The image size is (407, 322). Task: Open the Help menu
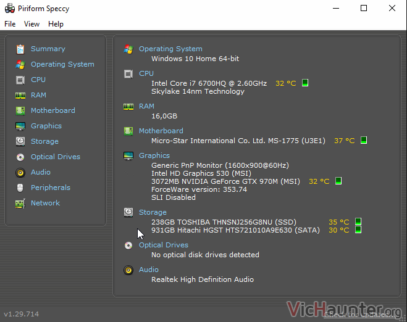56,24
